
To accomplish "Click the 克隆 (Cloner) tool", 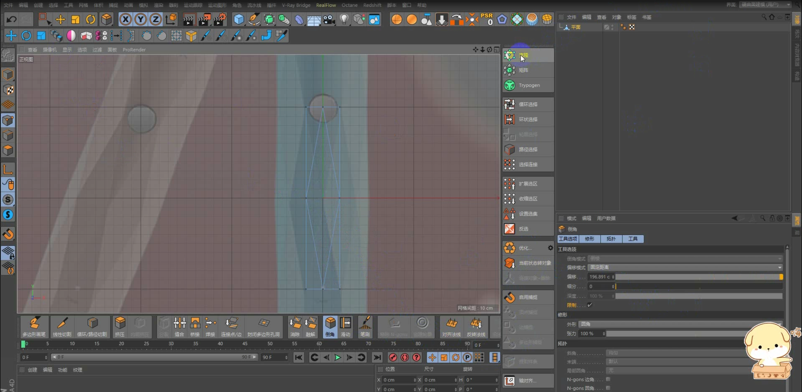I will coord(528,55).
